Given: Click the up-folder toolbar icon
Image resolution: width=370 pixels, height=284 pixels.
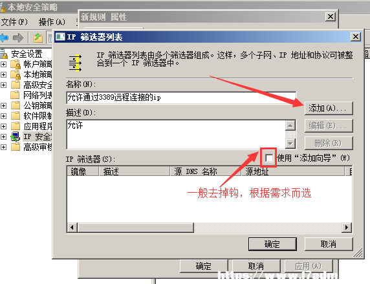Looking at the screenshot, I should click(x=38, y=38).
